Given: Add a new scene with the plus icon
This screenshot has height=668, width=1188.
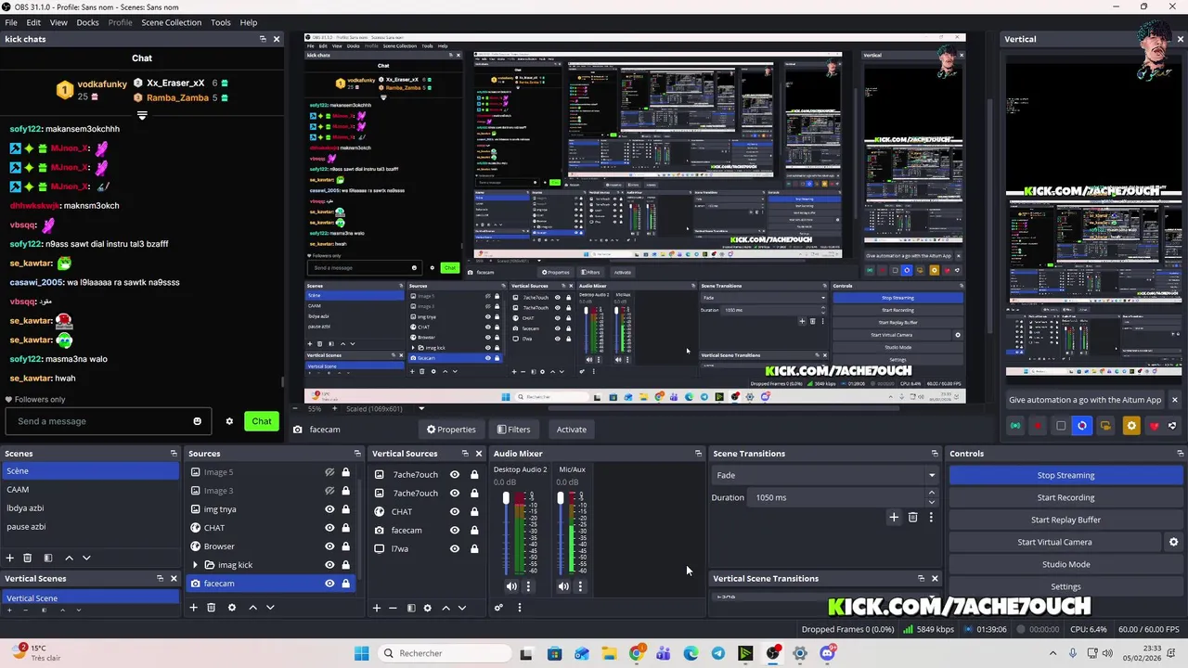Looking at the screenshot, I should pyautogui.click(x=9, y=558).
